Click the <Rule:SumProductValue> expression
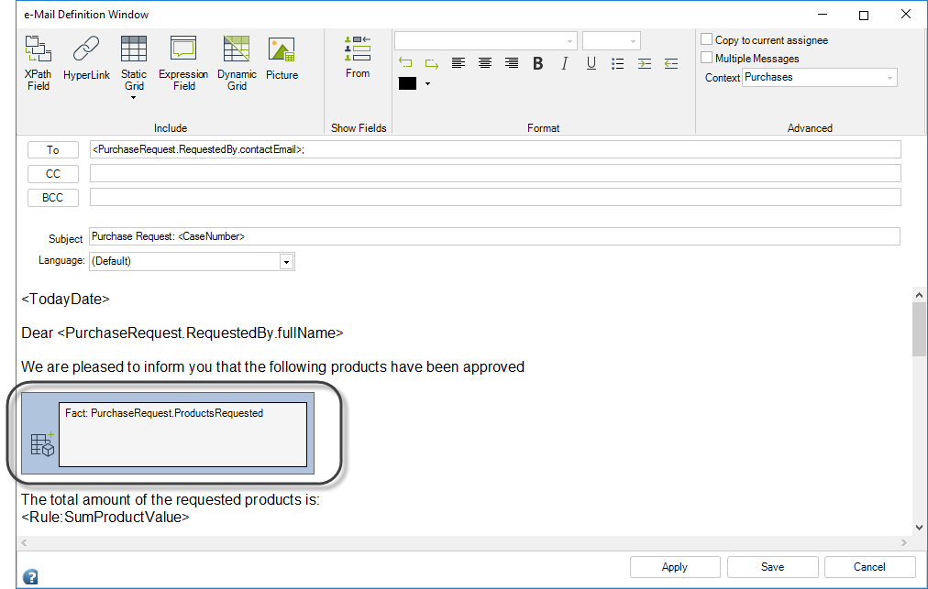The height and width of the screenshot is (589, 928). click(105, 518)
